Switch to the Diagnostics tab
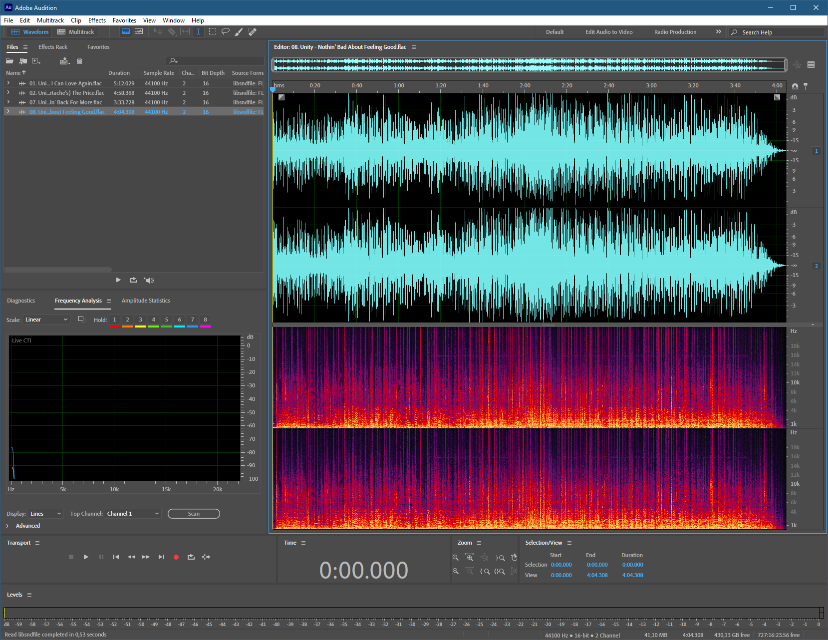The image size is (828, 640). [21, 301]
